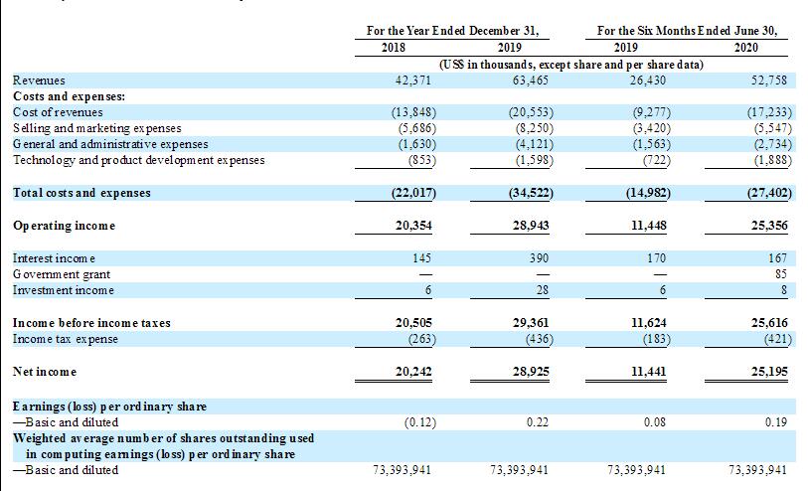Click income before taxes value 11,624
808x491 pixels.
(x=649, y=323)
